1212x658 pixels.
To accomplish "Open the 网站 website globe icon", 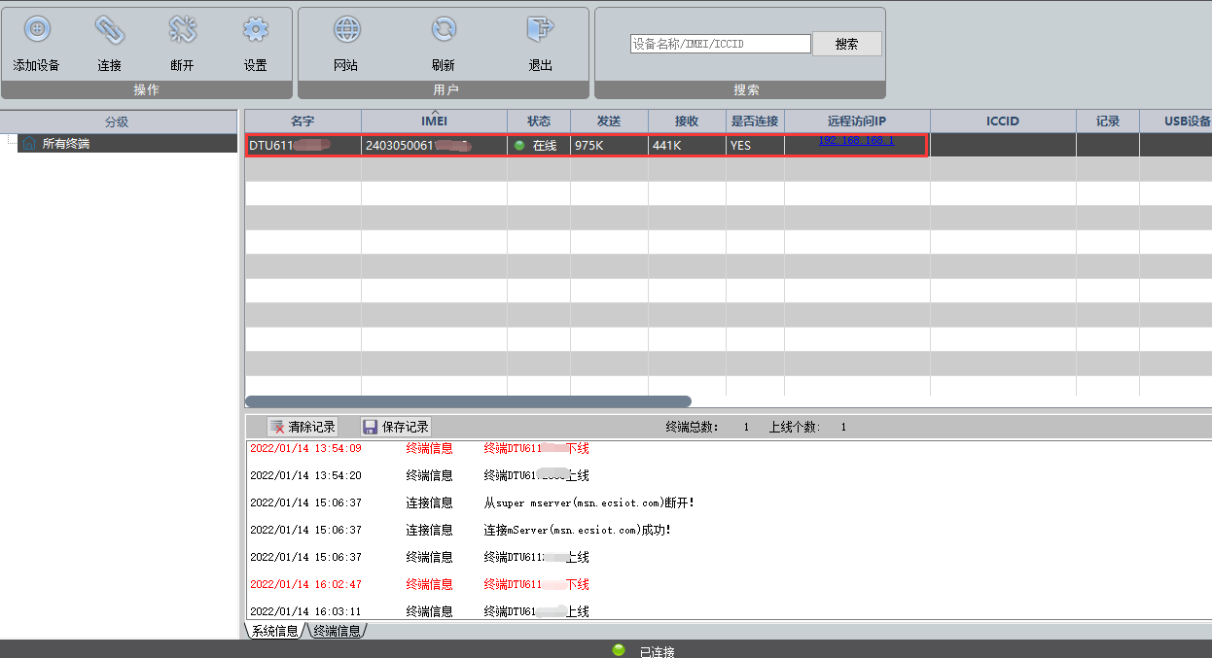I will [346, 30].
